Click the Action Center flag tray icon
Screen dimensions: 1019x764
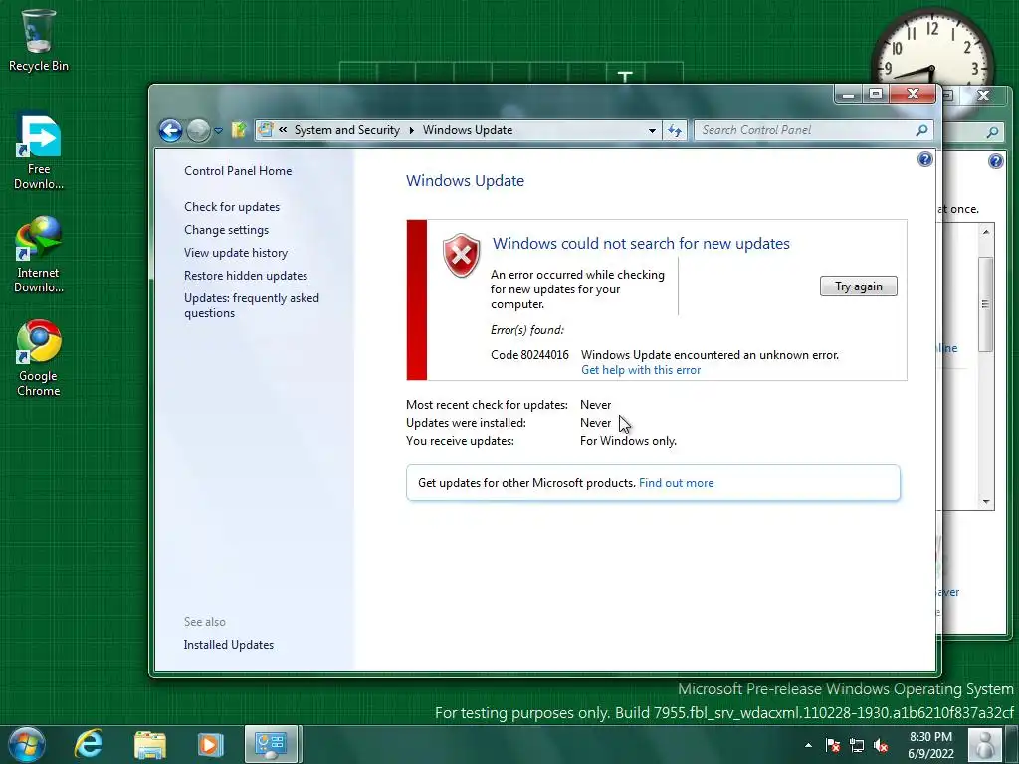click(x=833, y=746)
